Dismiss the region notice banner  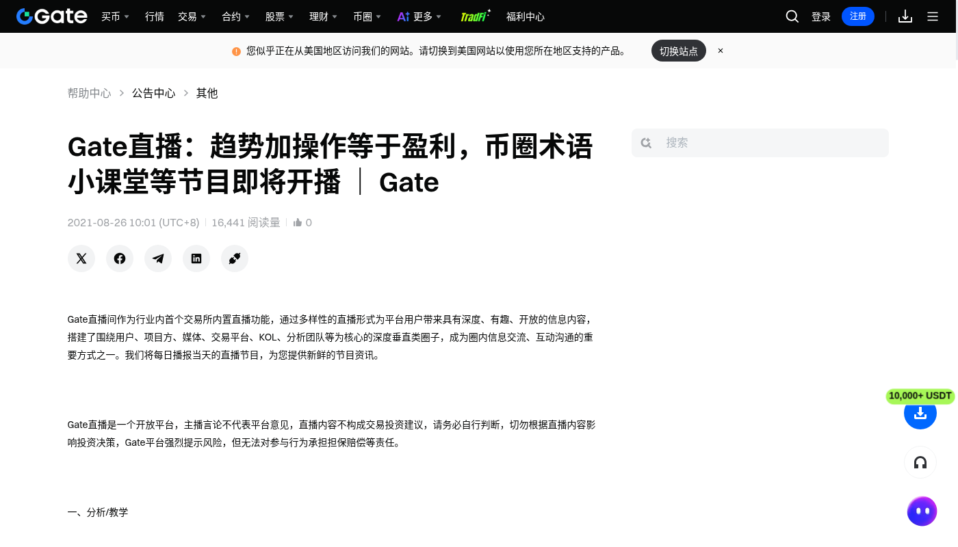click(721, 51)
